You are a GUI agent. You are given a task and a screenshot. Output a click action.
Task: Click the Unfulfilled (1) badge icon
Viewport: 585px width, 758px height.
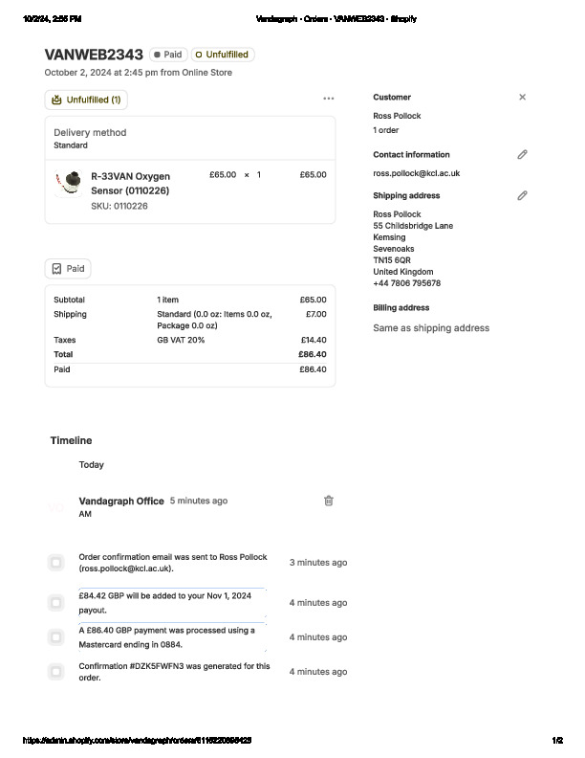(x=57, y=100)
